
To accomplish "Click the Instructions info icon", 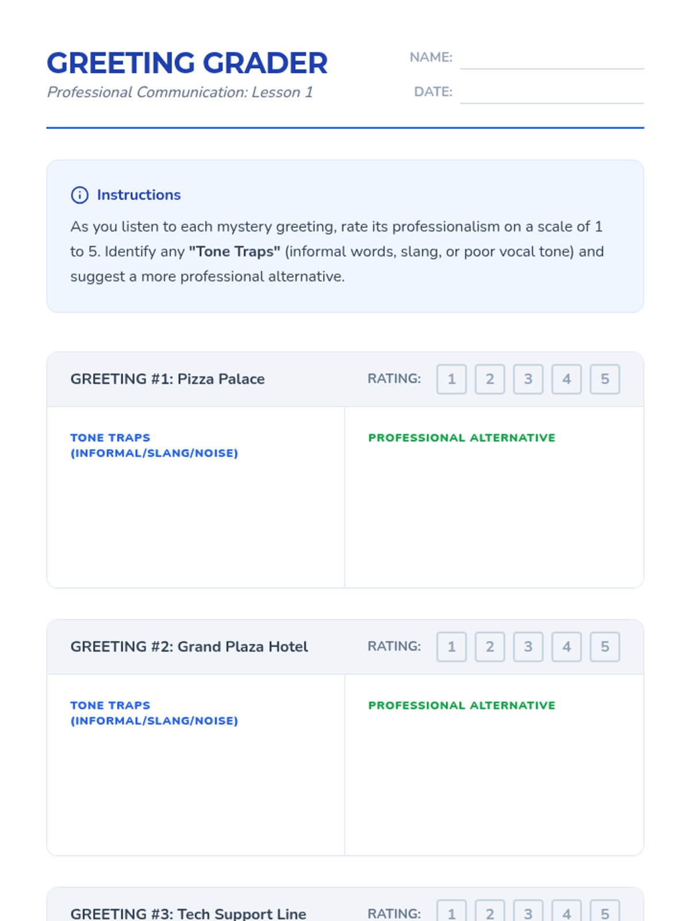I will click(x=79, y=195).
